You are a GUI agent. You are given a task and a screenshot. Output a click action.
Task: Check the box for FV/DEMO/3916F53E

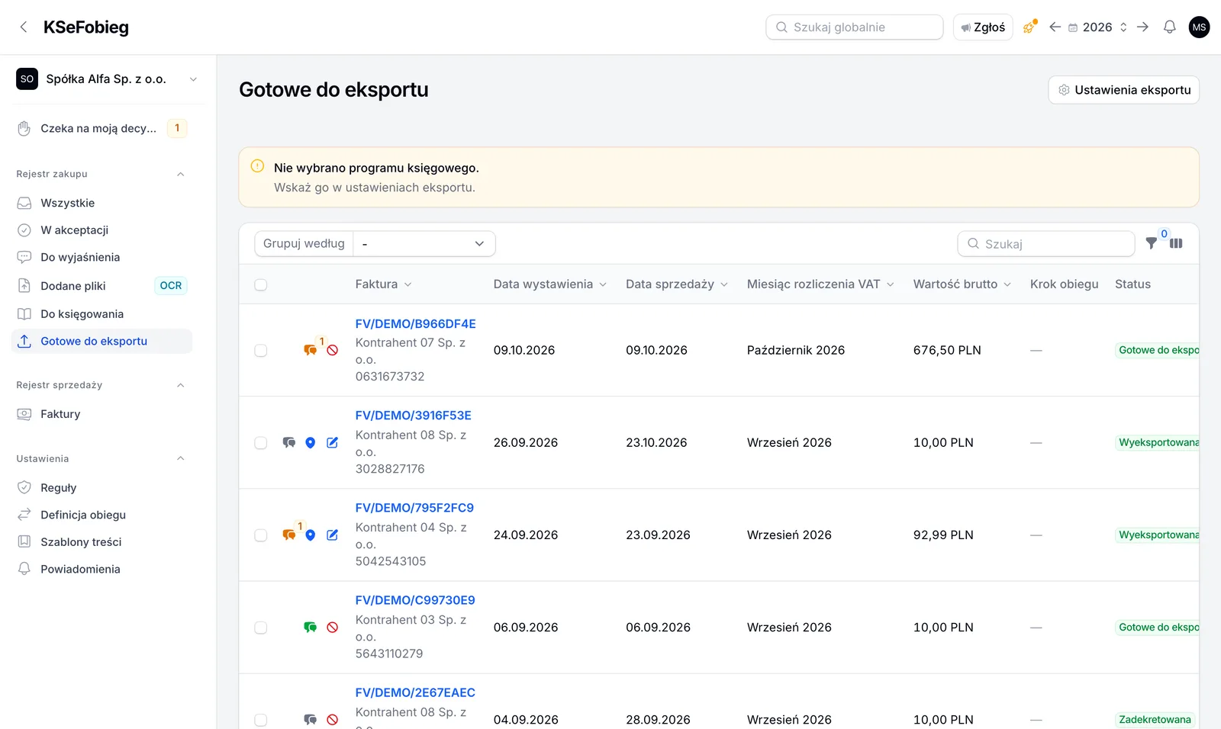click(x=261, y=442)
